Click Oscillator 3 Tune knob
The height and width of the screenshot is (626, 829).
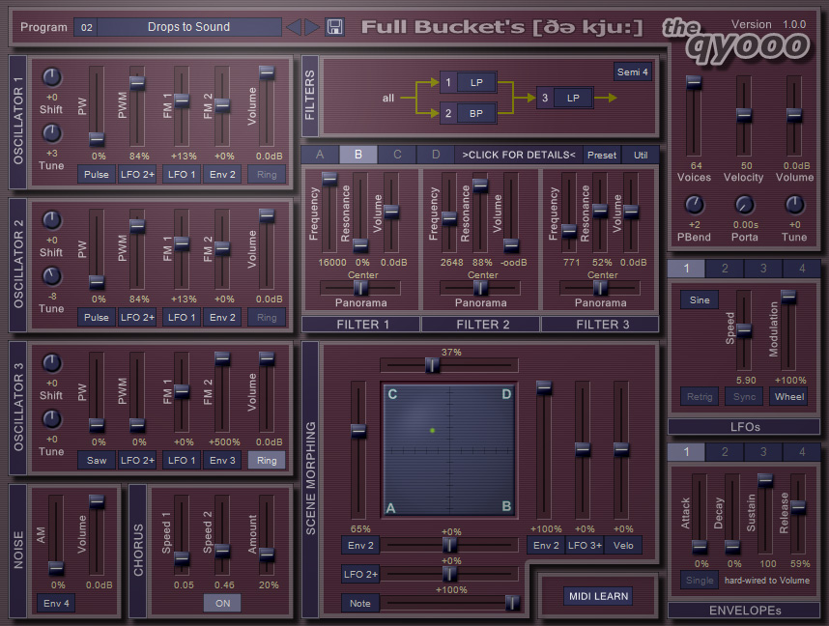(x=52, y=418)
